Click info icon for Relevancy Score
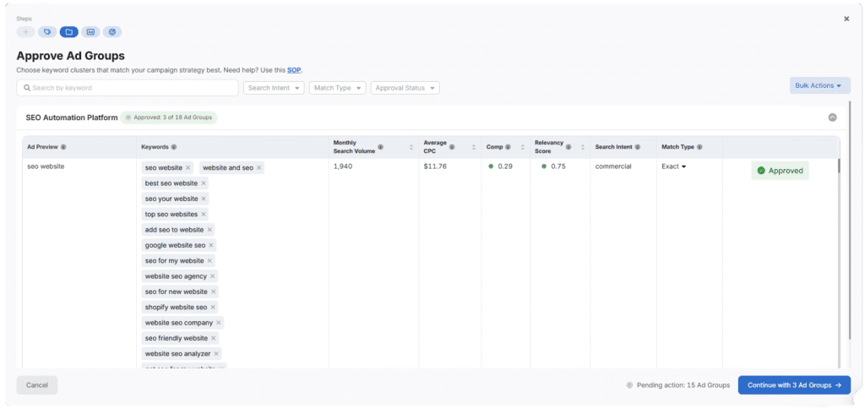The image size is (865, 409). [569, 147]
